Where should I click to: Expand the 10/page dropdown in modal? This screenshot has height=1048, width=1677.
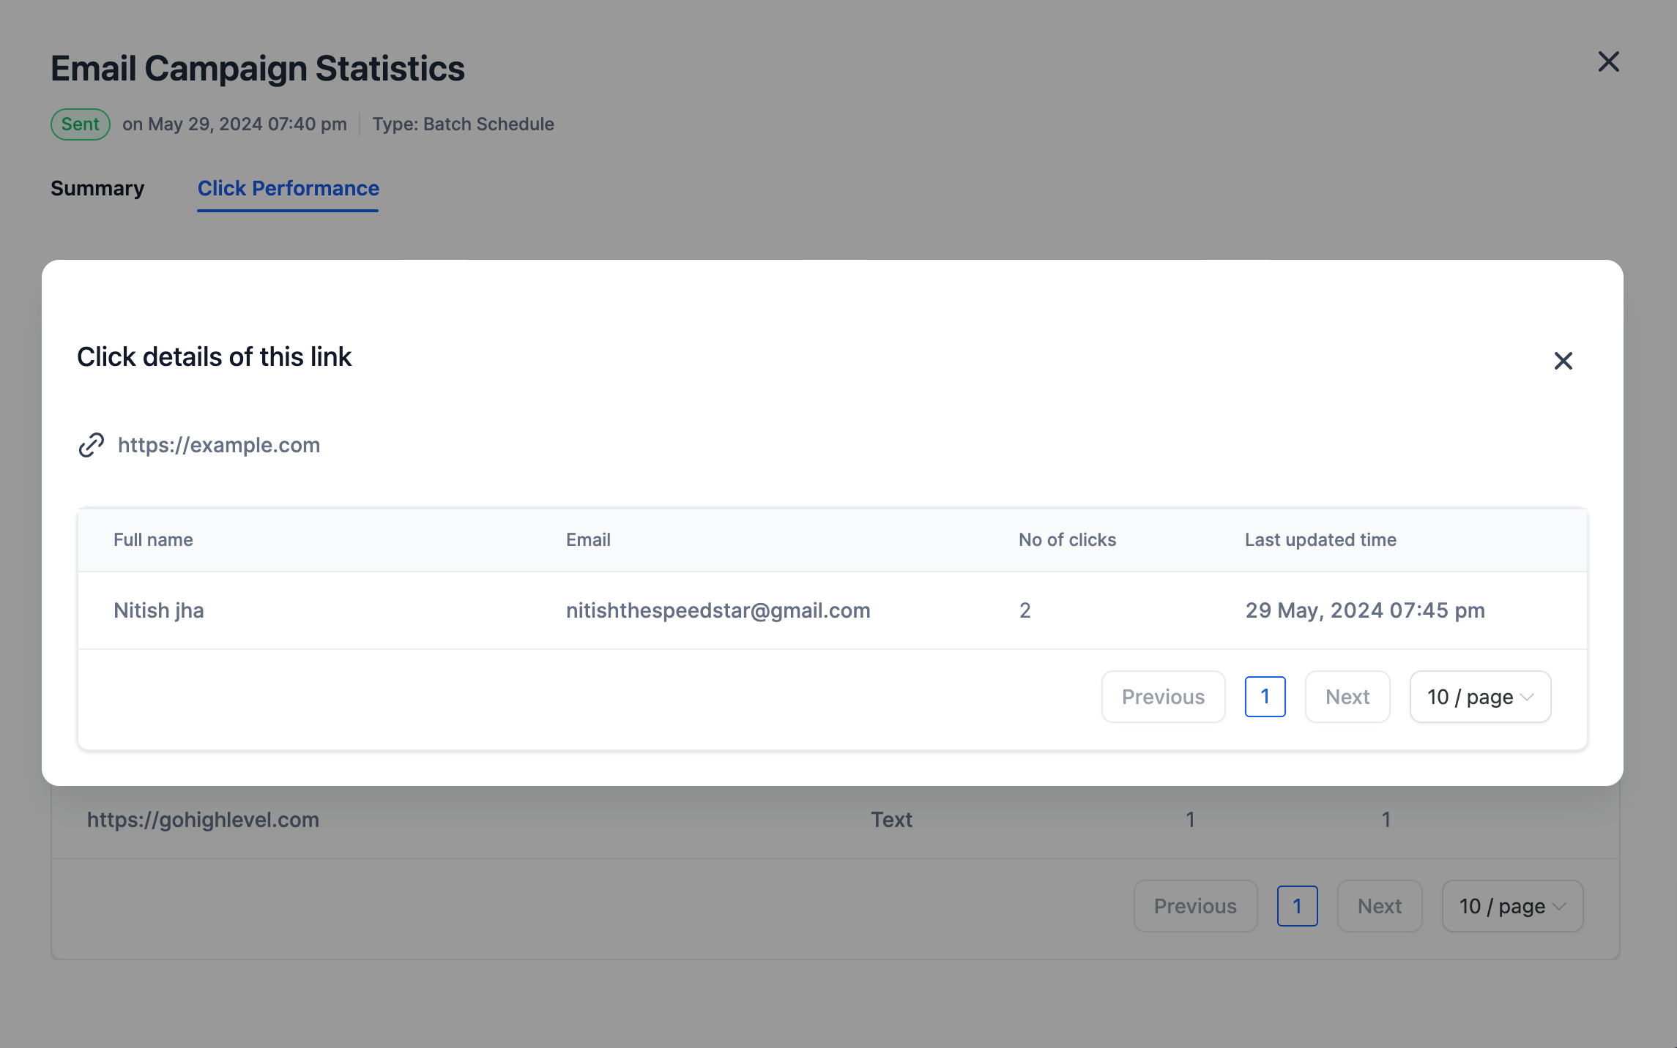(1480, 695)
